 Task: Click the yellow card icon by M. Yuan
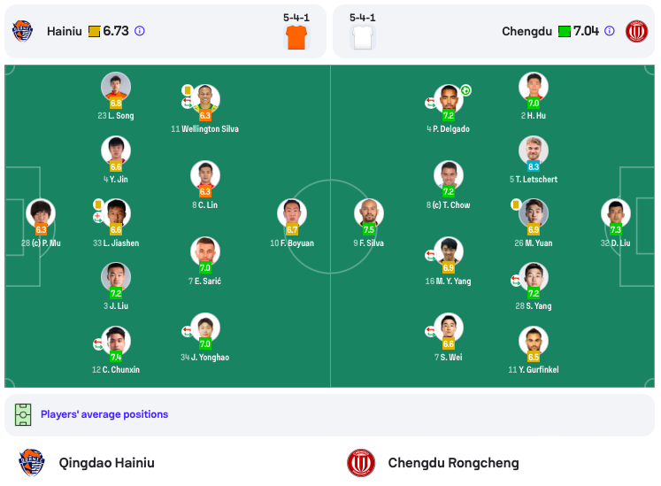point(515,204)
